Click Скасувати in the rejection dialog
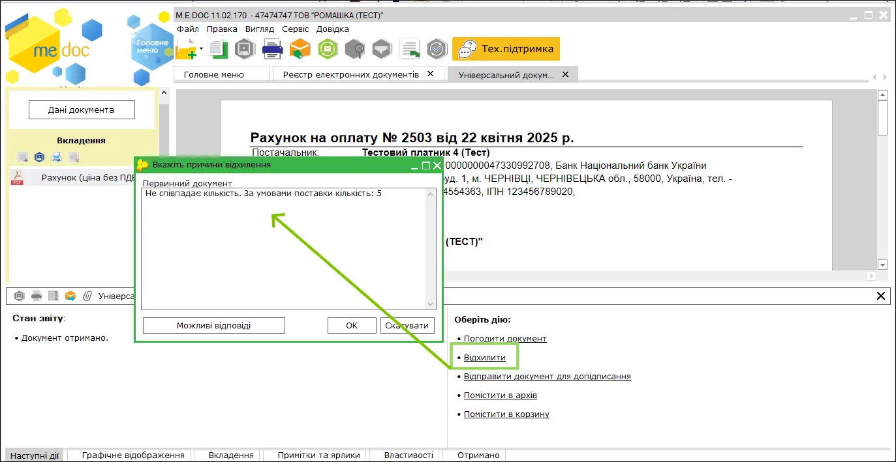The image size is (896, 462). pos(407,326)
